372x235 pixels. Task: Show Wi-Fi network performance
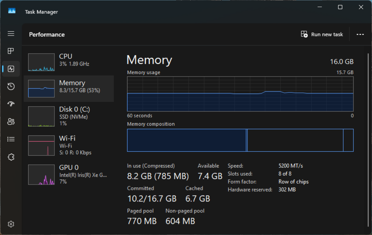(69, 145)
